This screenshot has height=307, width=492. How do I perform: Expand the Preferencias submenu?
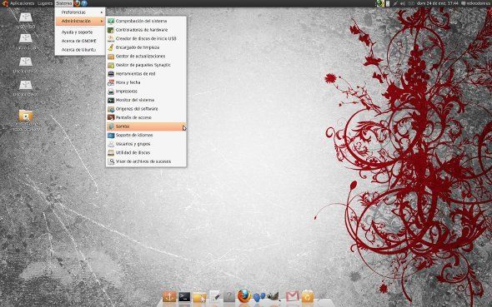coord(80,12)
